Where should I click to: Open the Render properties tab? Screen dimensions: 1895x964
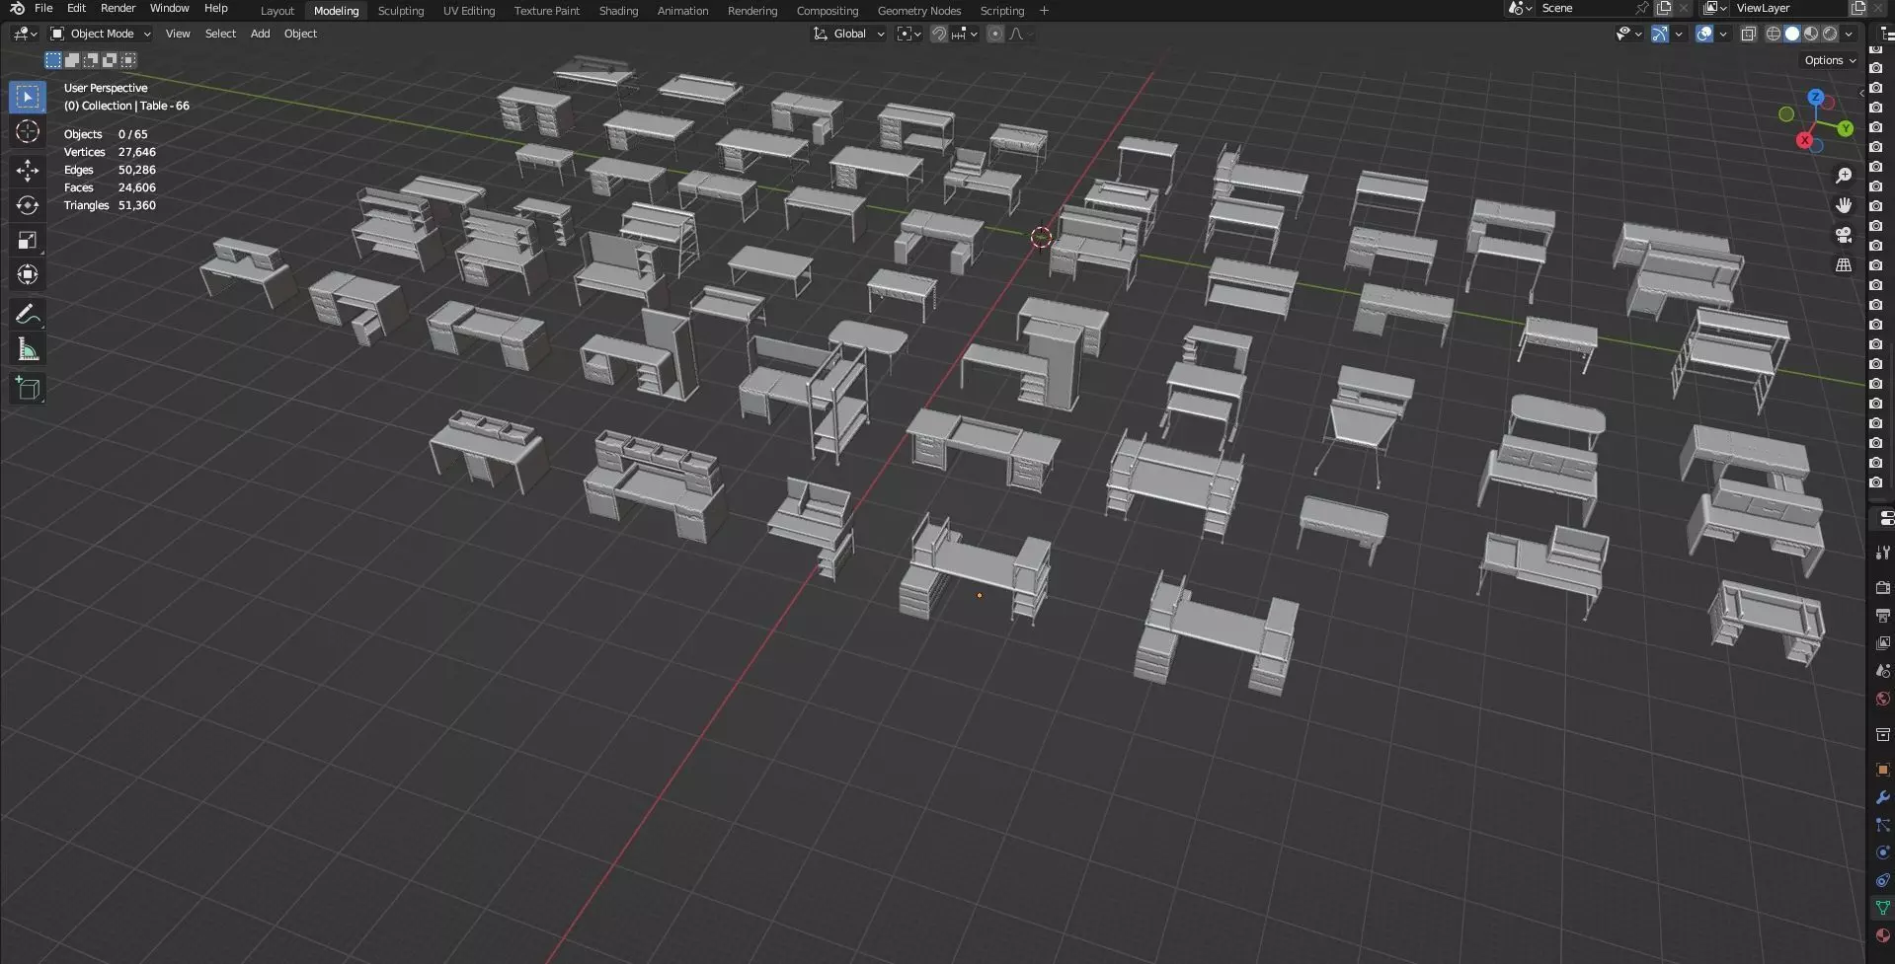1882,588
